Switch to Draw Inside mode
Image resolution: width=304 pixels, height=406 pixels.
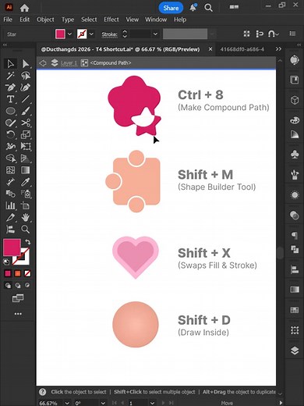[x=27, y=286]
